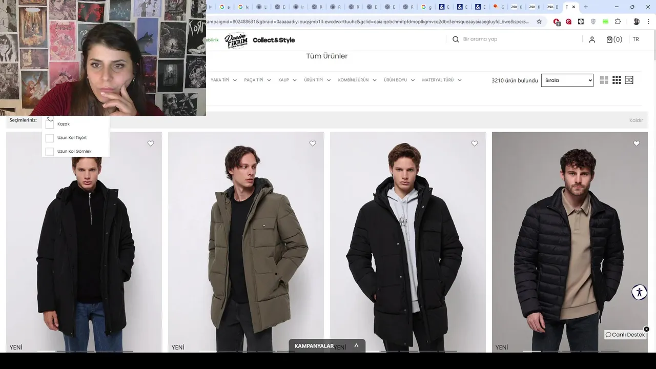Open the quilted black jacket product

pyautogui.click(x=570, y=242)
